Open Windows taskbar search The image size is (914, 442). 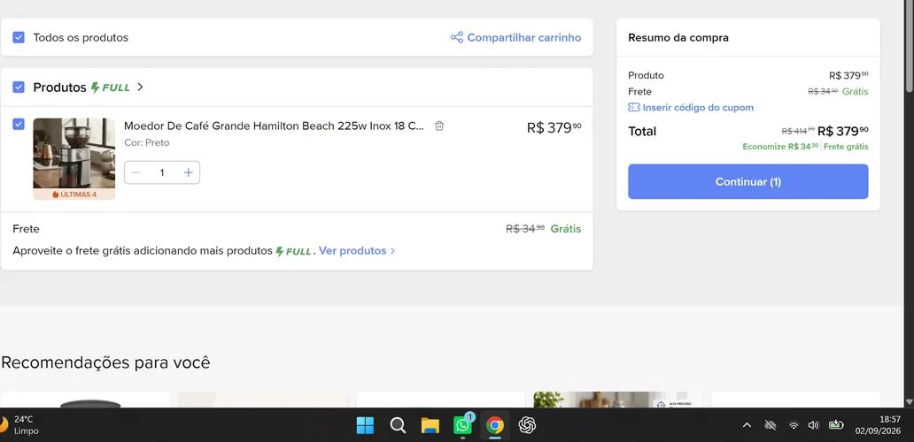(x=398, y=426)
